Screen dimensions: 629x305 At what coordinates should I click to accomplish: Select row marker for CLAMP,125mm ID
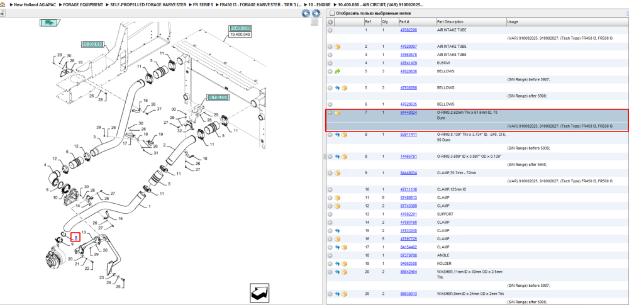click(x=330, y=189)
